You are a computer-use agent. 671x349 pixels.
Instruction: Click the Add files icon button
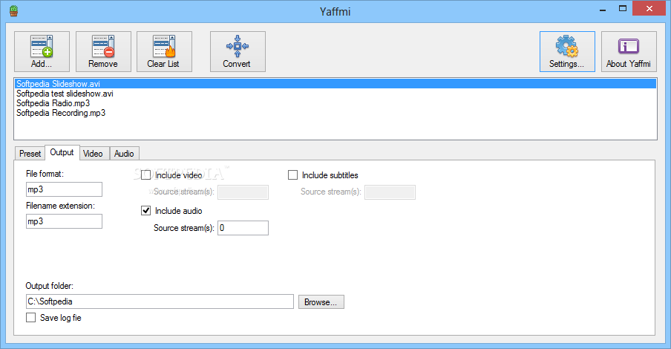click(x=42, y=50)
